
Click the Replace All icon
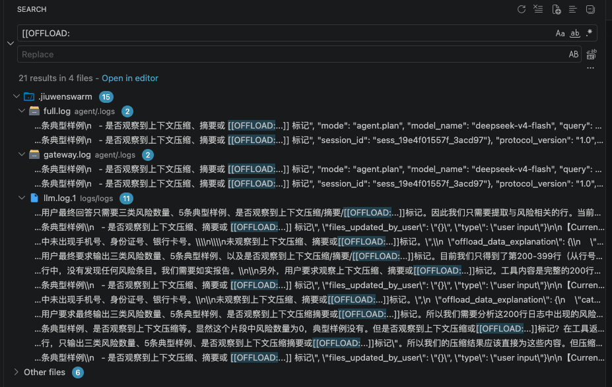pos(592,55)
